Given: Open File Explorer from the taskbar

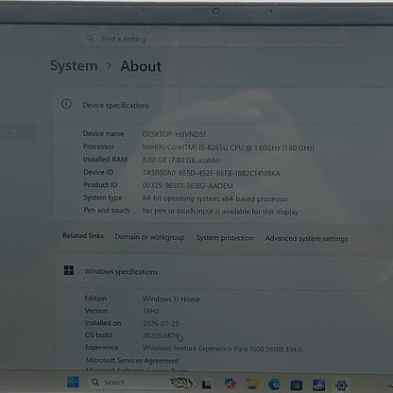Looking at the screenshot, I should pos(252,384).
